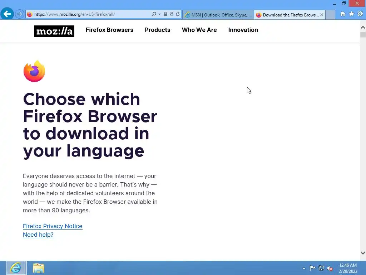366x275 pixels.
Task: Click the Firefox logo image
Action: [34, 71]
